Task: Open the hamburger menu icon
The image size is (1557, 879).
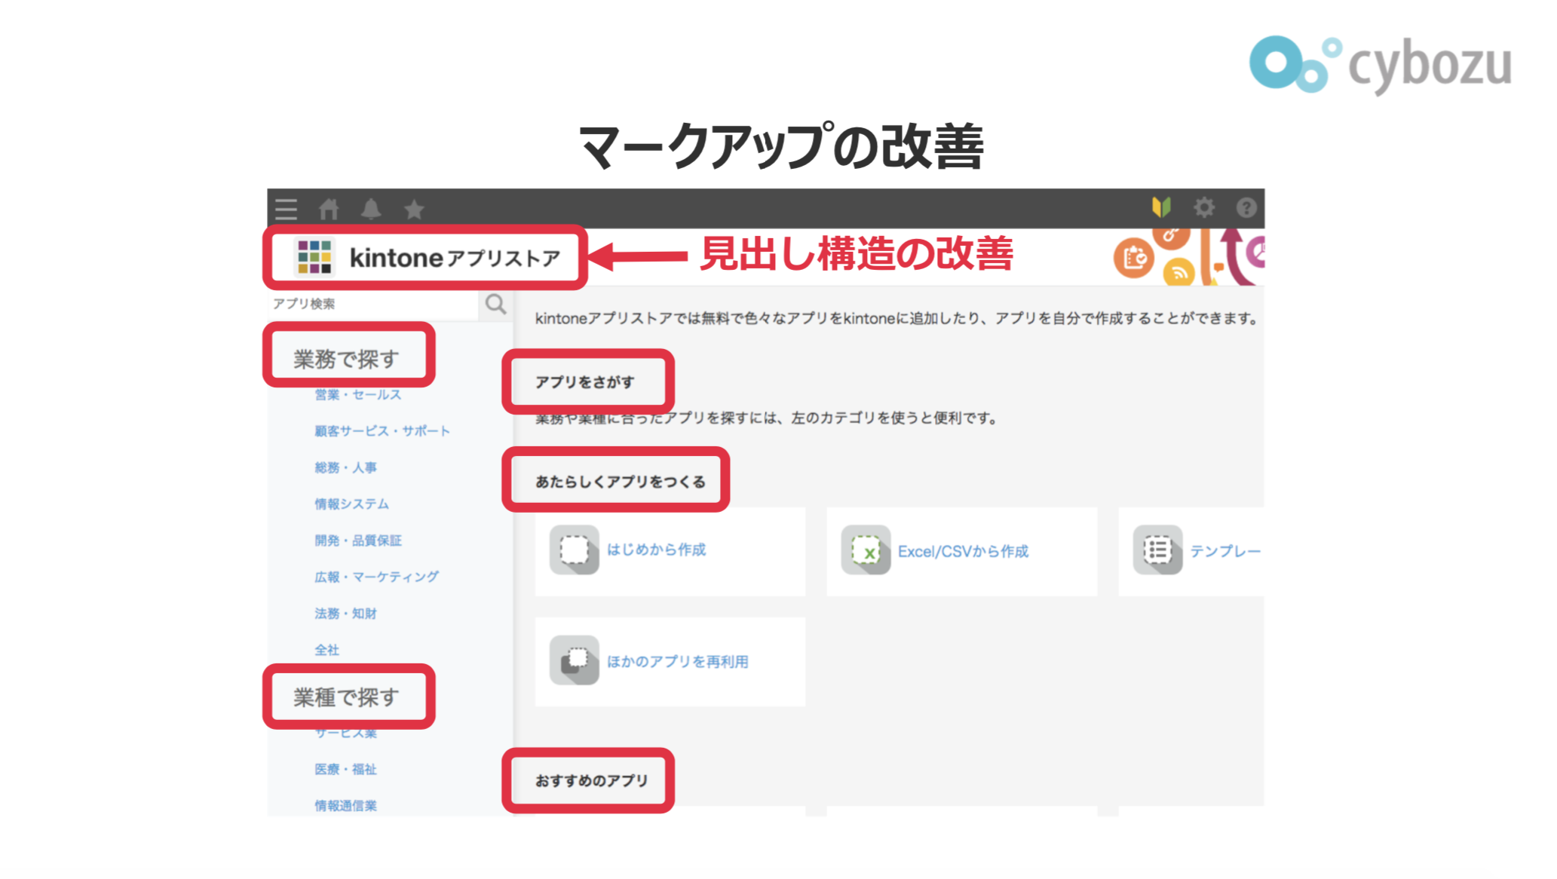Action: click(286, 209)
